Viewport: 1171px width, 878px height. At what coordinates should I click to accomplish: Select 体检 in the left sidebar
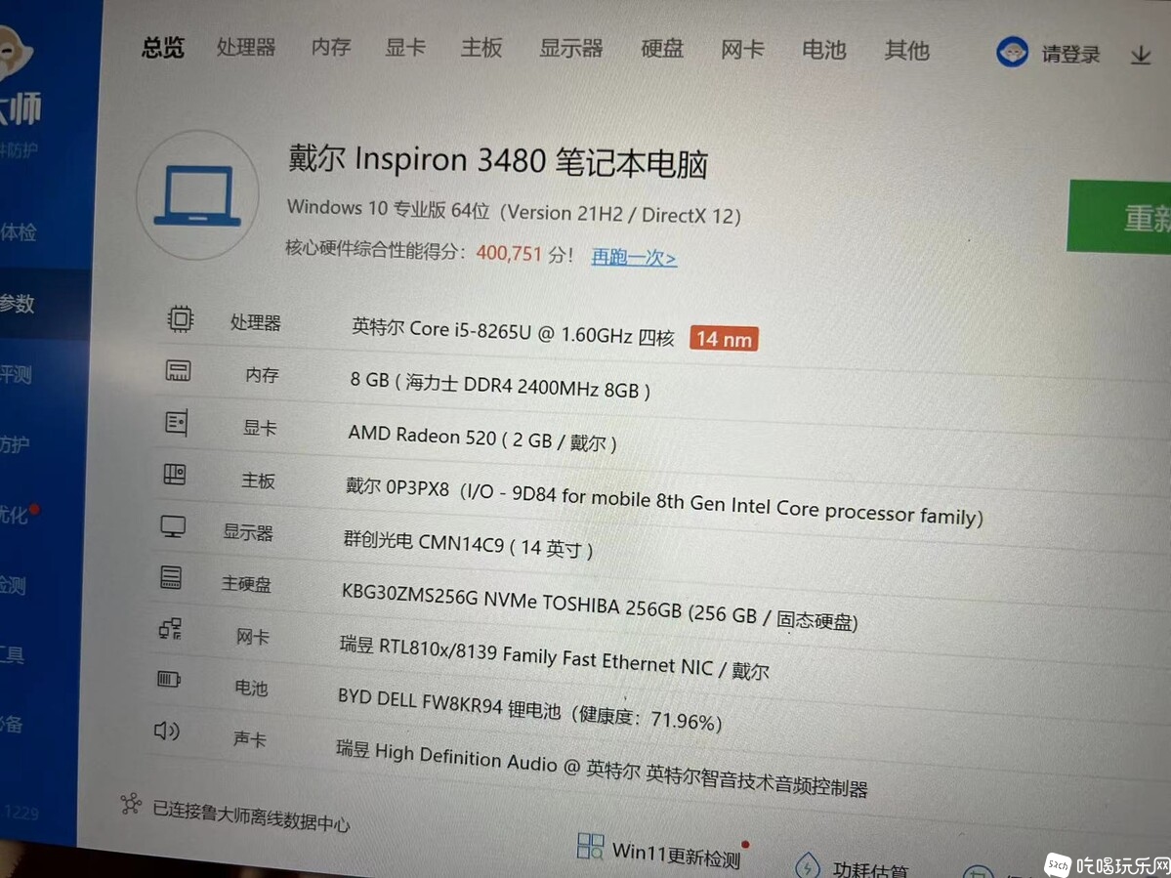(18, 232)
